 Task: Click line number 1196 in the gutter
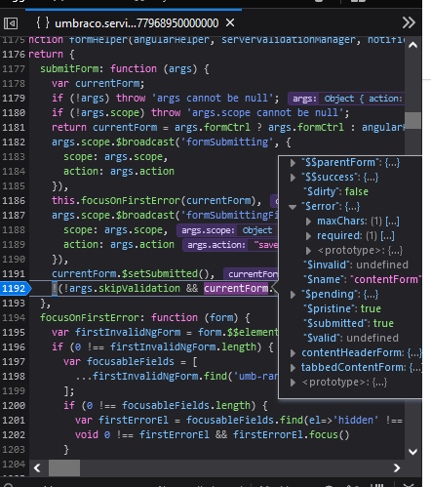click(x=14, y=347)
